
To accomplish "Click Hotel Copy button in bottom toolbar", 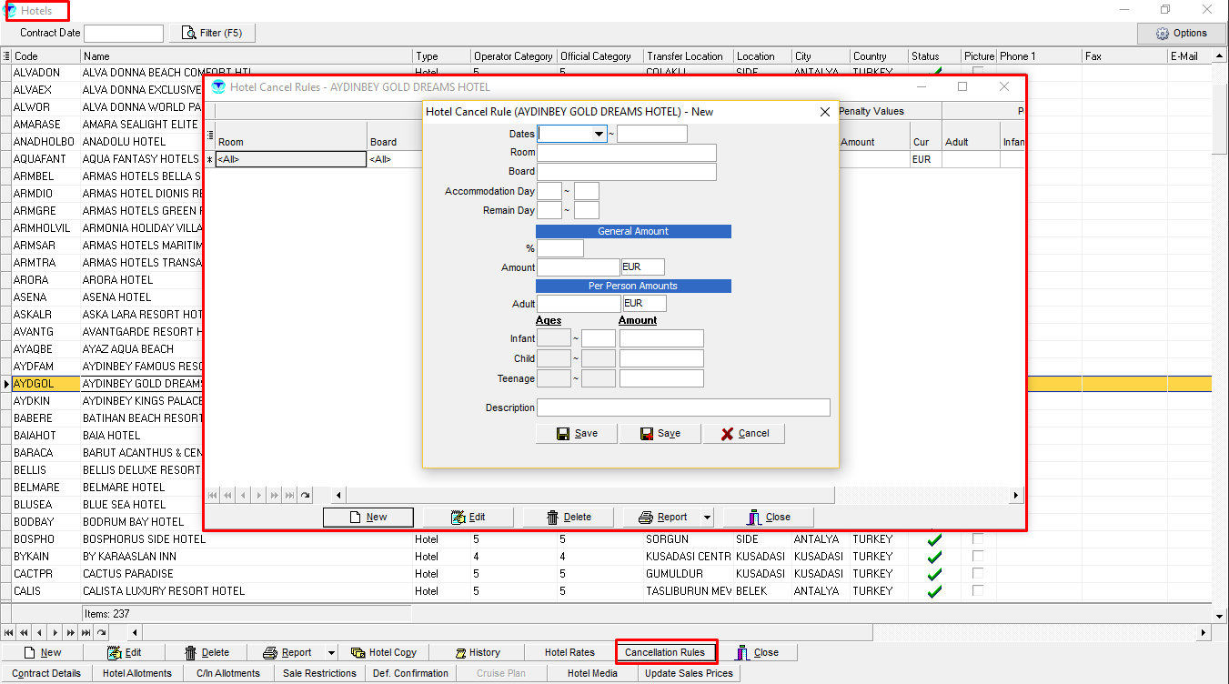I will 383,652.
